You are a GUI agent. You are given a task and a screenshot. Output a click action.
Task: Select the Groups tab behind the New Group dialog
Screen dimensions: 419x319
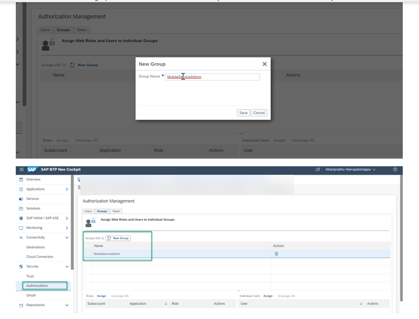pyautogui.click(x=63, y=30)
